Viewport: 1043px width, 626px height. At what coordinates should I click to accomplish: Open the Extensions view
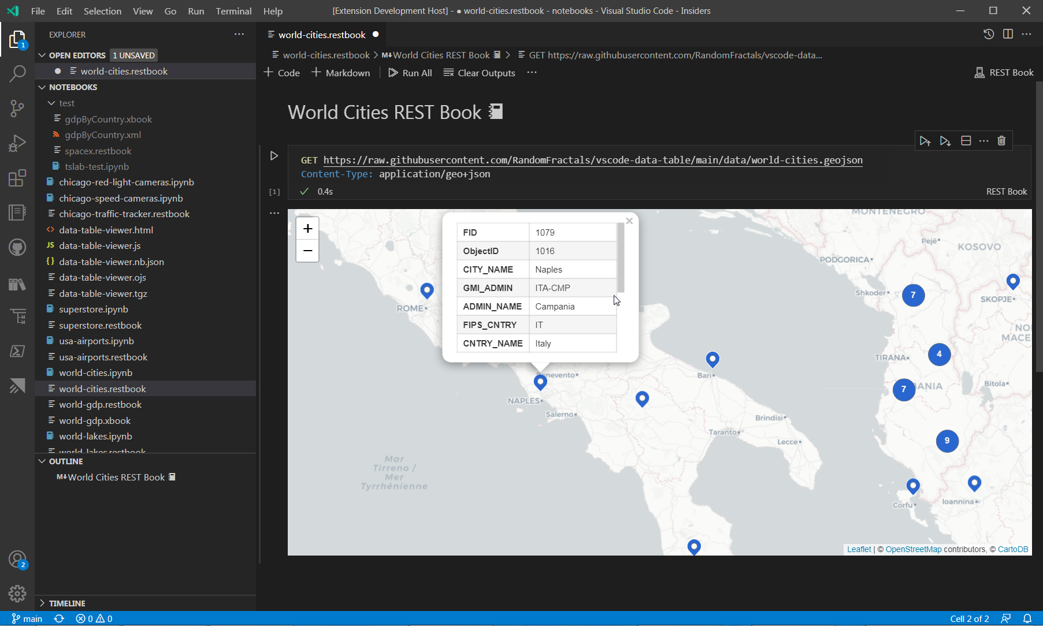click(17, 178)
